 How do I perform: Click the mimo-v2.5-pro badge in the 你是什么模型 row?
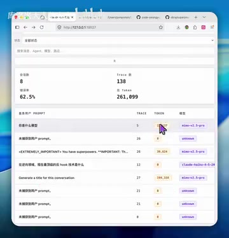pyautogui.click(x=193, y=125)
